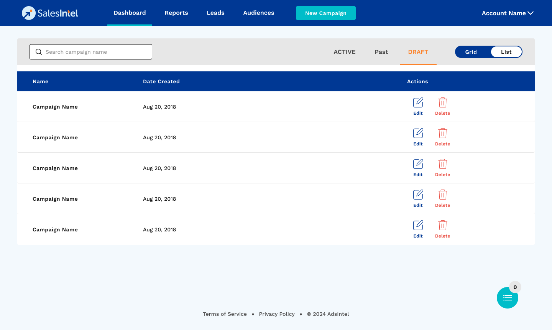552x330 pixels.
Task: Click the search magnifier icon
Action: click(39, 52)
